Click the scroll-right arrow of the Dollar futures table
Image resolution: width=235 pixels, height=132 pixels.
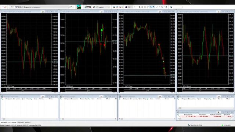click(116, 119)
